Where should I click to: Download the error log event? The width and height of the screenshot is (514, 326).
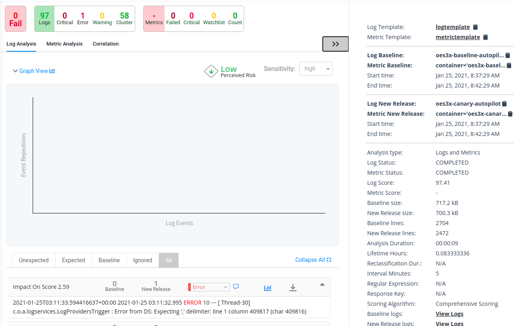293,287
